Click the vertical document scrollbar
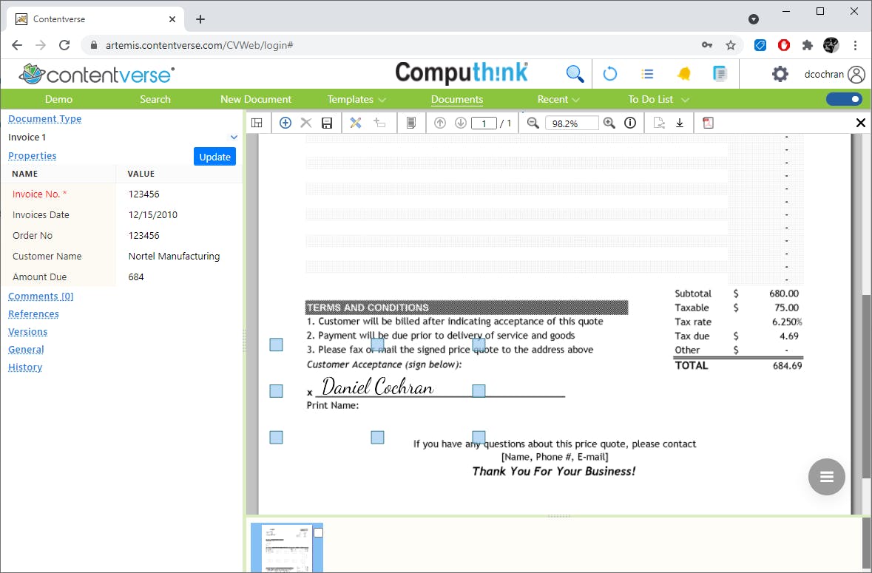Viewport: 872px width, 573px height. [866, 386]
